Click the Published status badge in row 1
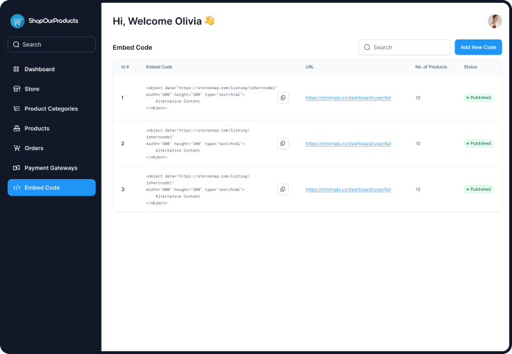This screenshot has width=512, height=354. (478, 98)
